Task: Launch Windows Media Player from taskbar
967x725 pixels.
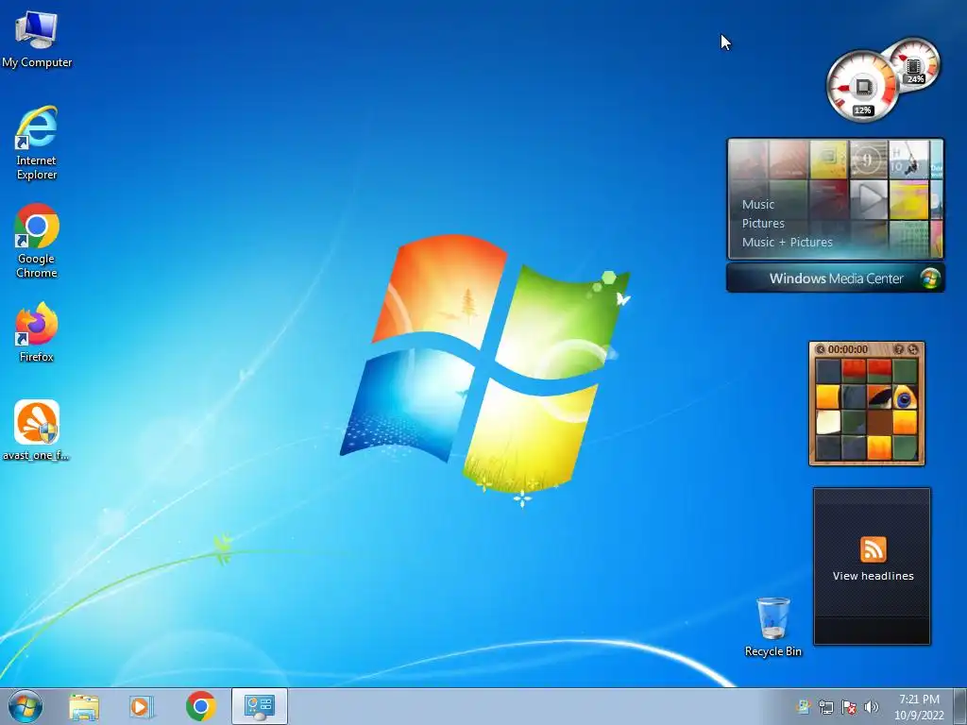Action: (142, 707)
